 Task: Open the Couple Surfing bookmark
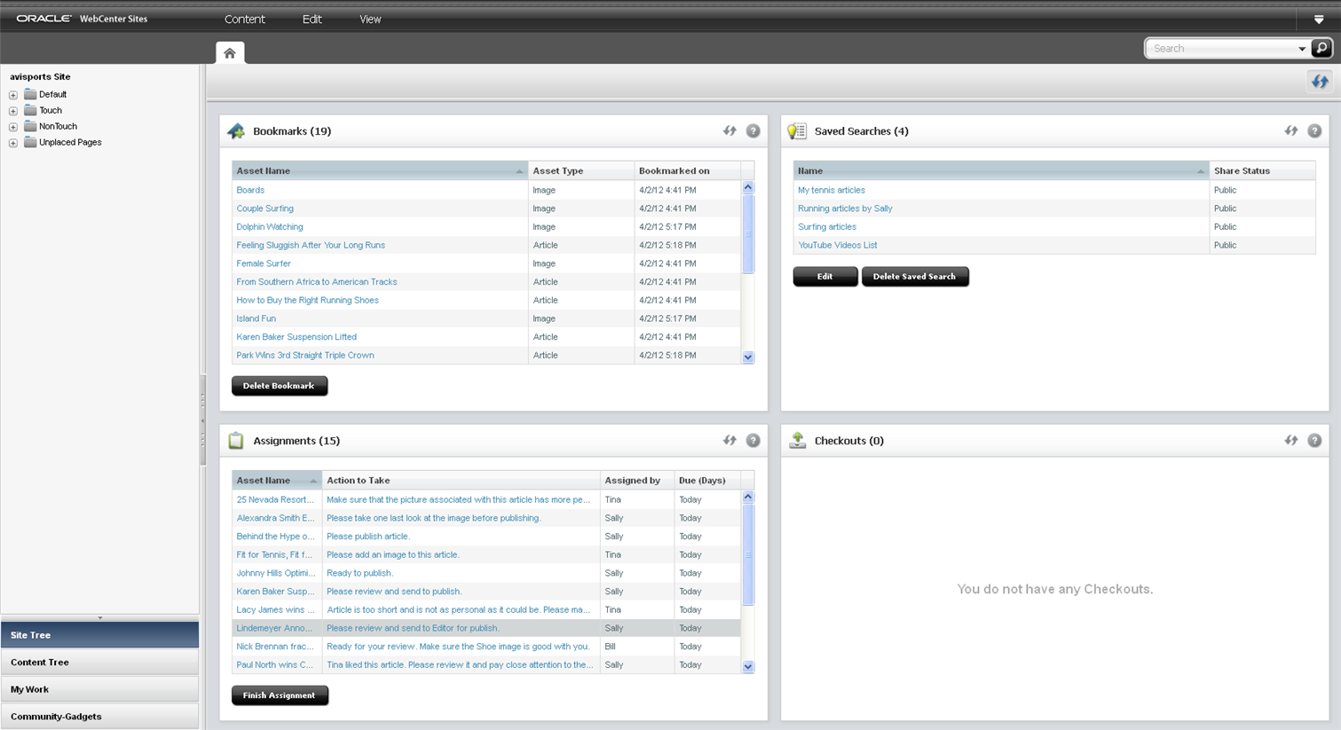(264, 208)
